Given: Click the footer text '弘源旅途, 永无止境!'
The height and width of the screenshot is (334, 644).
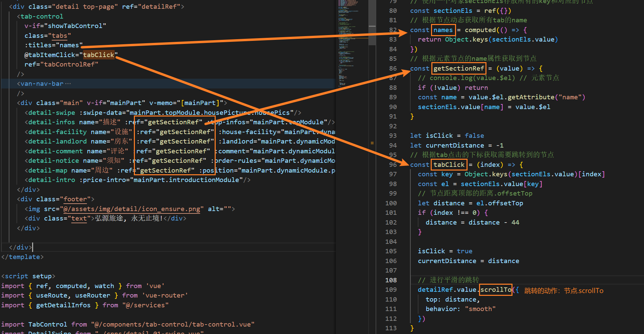Looking at the screenshot, I should pos(129,218).
